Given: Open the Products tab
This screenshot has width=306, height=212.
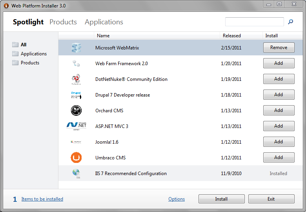Looking at the screenshot, I should (x=63, y=22).
